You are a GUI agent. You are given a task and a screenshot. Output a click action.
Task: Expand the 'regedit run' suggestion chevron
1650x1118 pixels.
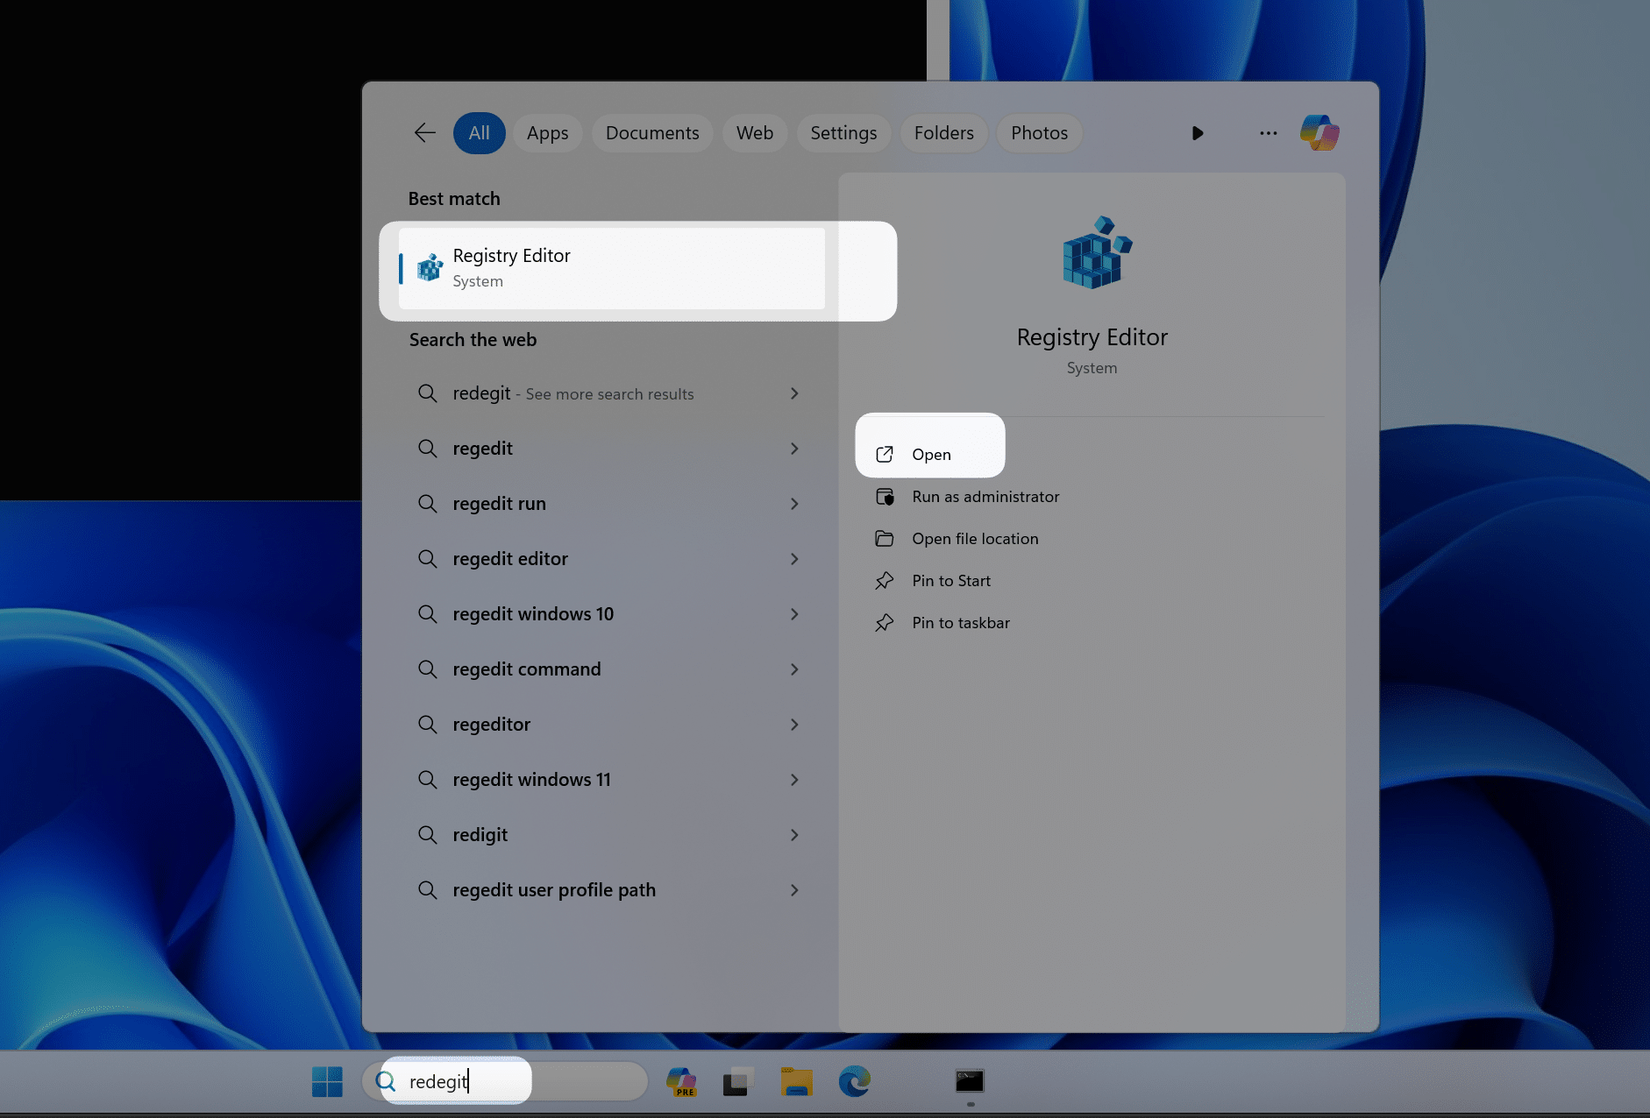[x=794, y=504]
